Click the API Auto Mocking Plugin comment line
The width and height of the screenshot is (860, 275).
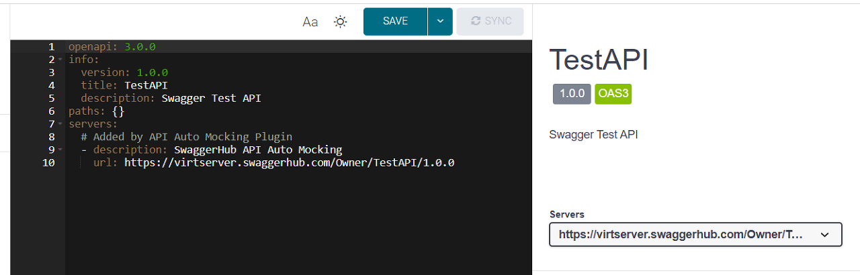pyautogui.click(x=187, y=137)
